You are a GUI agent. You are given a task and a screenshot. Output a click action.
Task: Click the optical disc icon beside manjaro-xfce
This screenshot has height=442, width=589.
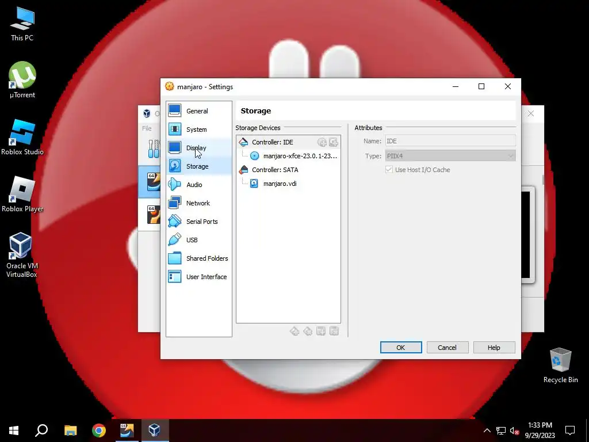coord(254,156)
